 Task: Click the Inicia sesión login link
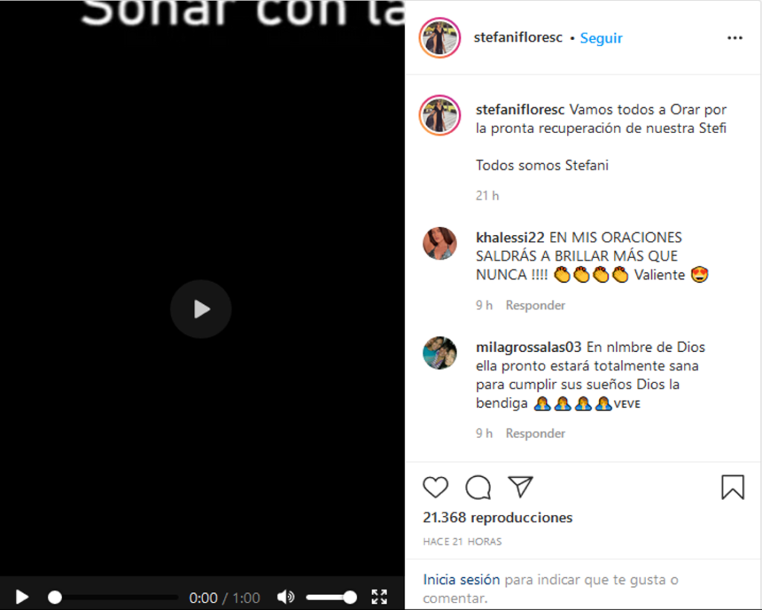pos(461,579)
